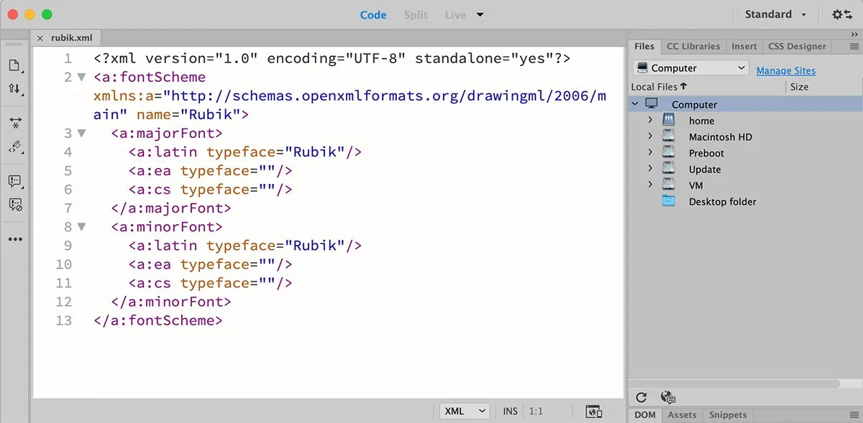Click the Remove Comment icon
The image size is (863, 423).
pyautogui.click(x=15, y=205)
